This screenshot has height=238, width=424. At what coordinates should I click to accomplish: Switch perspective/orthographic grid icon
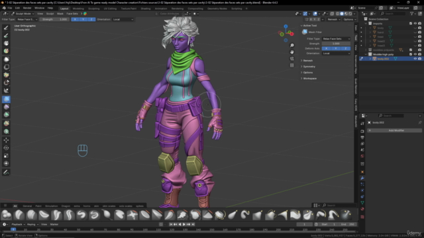click(x=291, y=65)
